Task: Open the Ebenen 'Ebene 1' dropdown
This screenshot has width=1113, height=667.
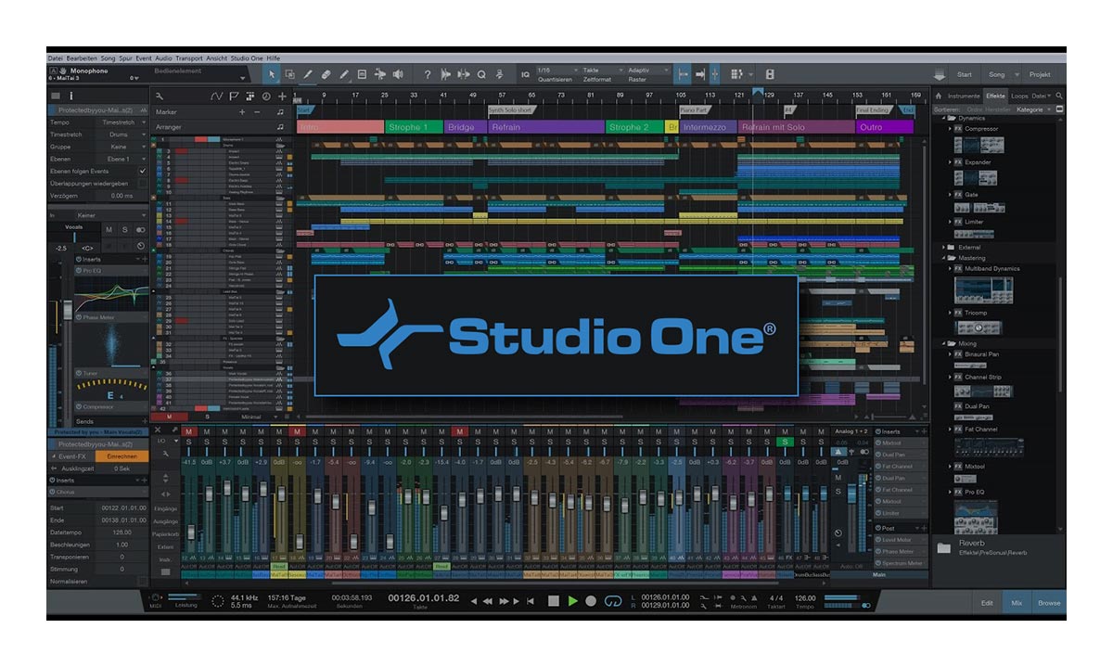Action: 122,159
